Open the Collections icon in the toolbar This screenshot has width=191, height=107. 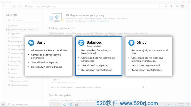click(171, 6)
